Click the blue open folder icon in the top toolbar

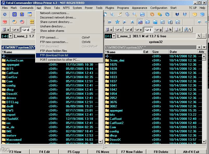click(142, 14)
